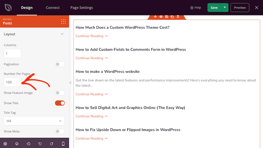
Task: Enable the Show Feature Image switch
Action: click(x=60, y=93)
